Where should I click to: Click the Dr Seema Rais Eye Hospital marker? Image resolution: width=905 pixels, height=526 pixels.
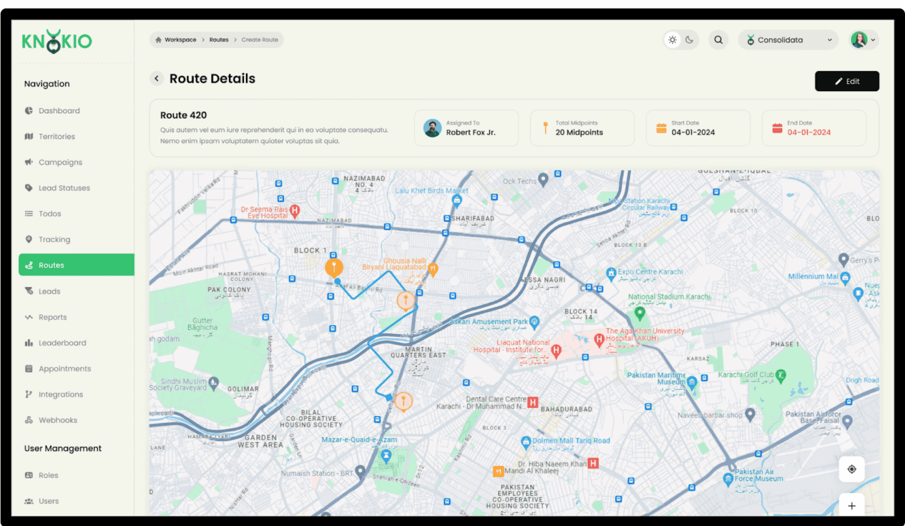pyautogui.click(x=295, y=211)
